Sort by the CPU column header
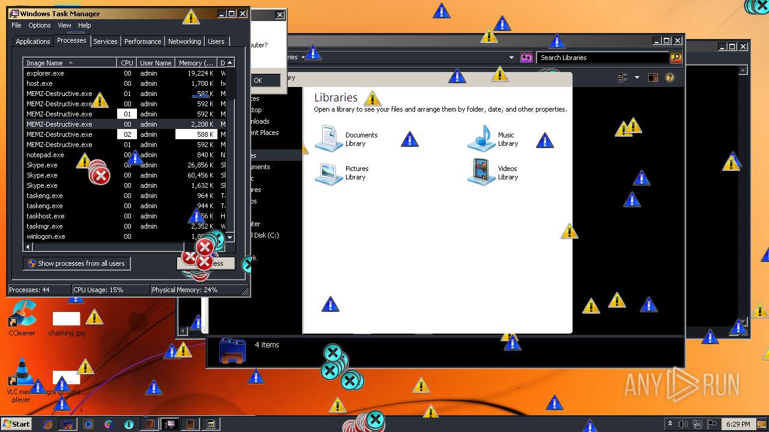 tap(127, 63)
